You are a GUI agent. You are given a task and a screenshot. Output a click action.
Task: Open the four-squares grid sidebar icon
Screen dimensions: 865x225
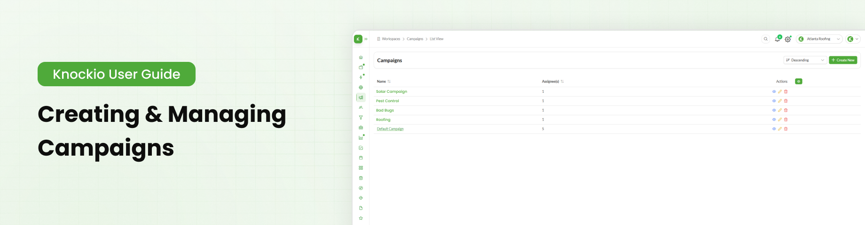[361, 168]
